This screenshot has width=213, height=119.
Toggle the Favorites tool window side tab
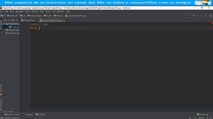click(x=1, y=90)
